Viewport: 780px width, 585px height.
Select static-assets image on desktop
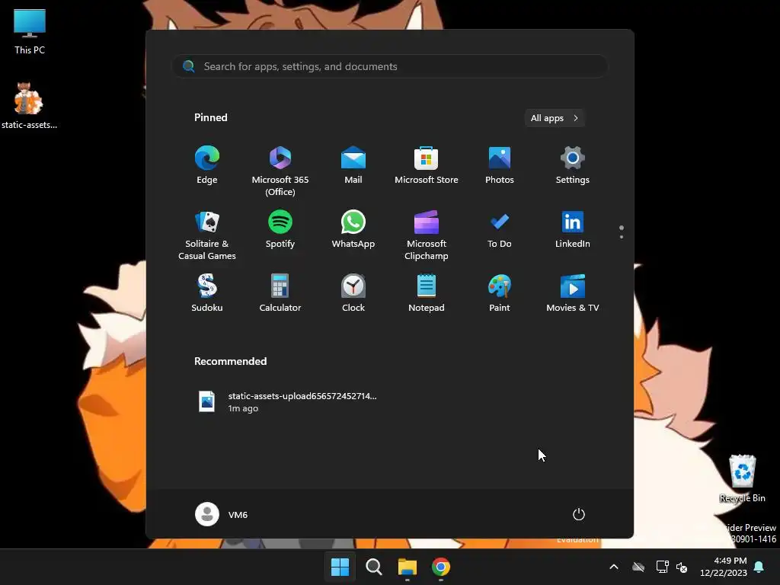click(x=29, y=106)
